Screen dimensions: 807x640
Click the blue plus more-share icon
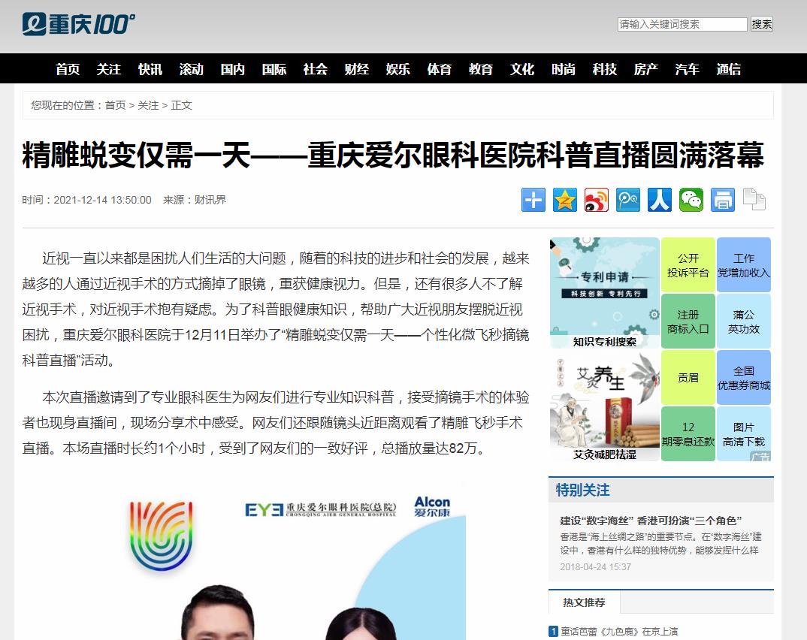coord(533,200)
